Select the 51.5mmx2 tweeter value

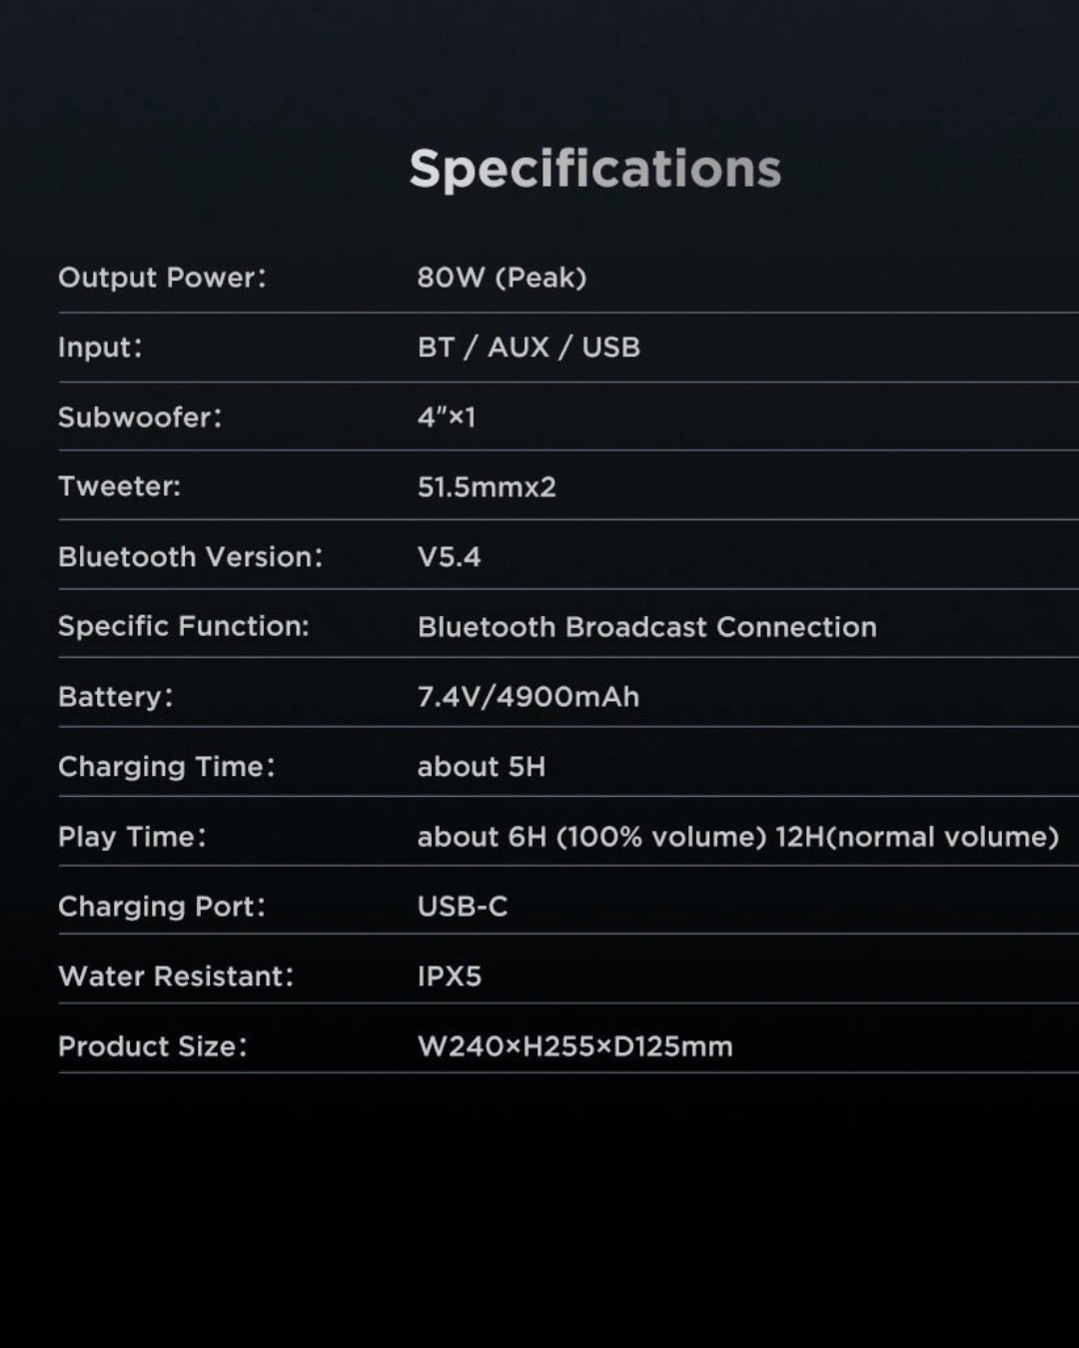click(487, 487)
